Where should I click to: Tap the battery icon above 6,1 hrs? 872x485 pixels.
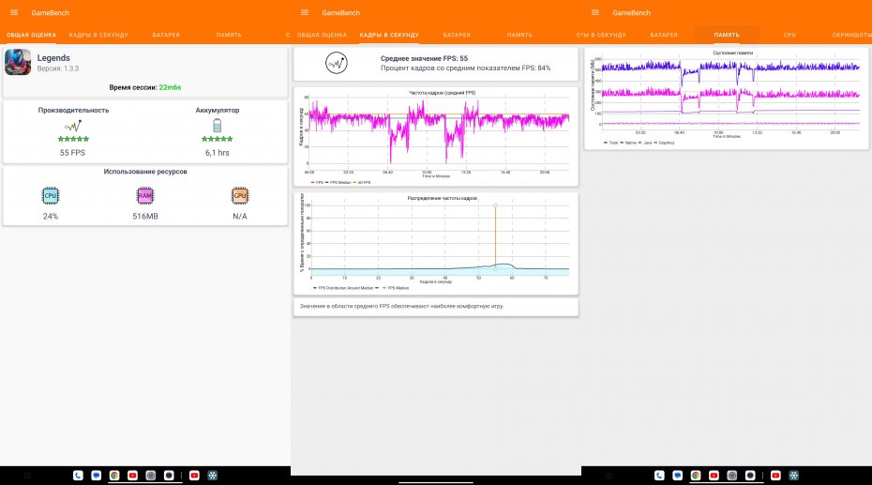pyautogui.click(x=217, y=125)
